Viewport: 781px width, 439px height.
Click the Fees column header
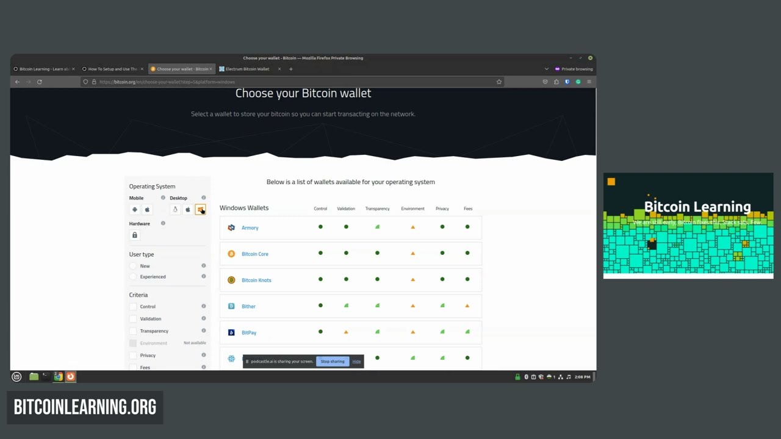point(468,209)
